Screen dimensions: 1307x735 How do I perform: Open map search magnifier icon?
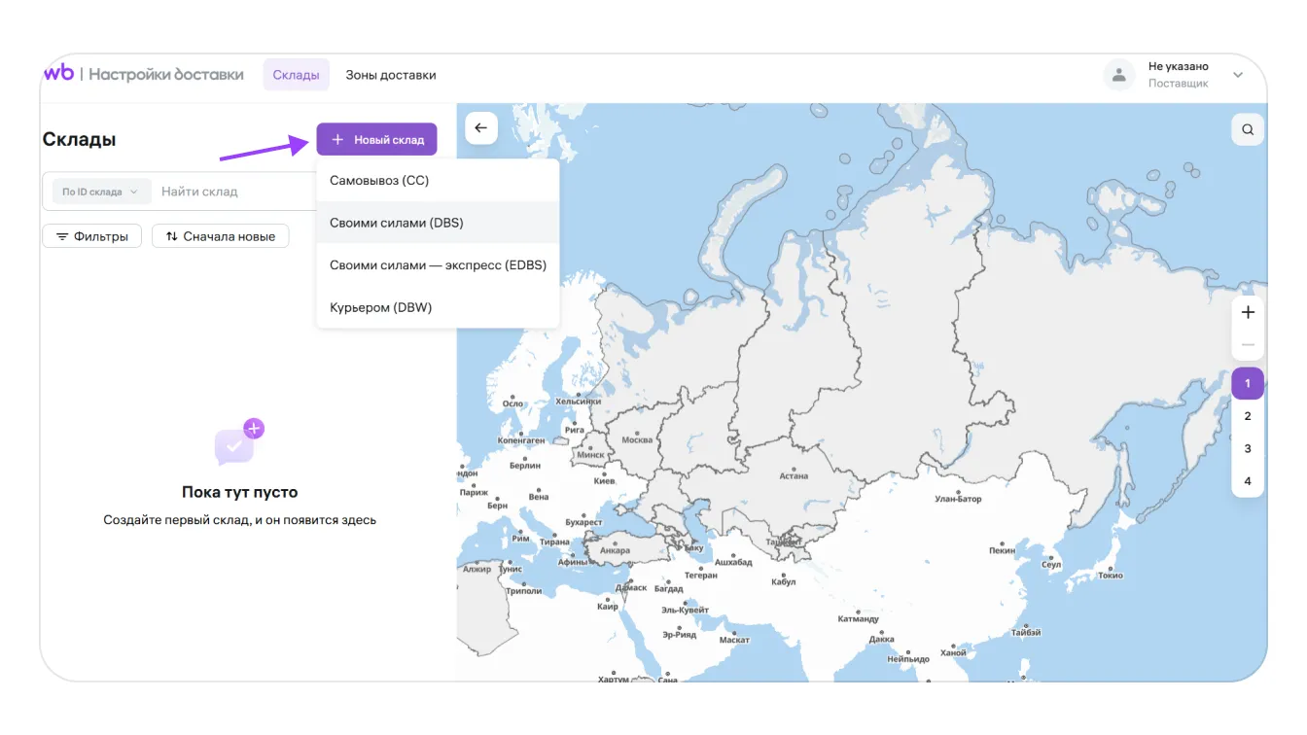coord(1248,129)
